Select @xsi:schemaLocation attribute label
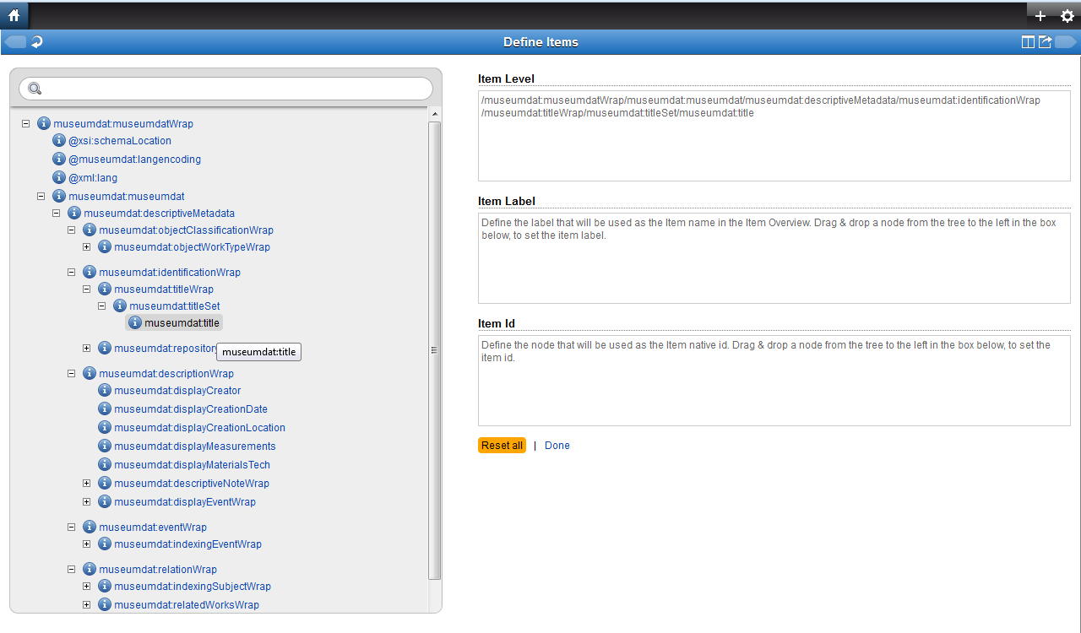Image resolution: width=1081 pixels, height=633 pixels. (x=120, y=140)
